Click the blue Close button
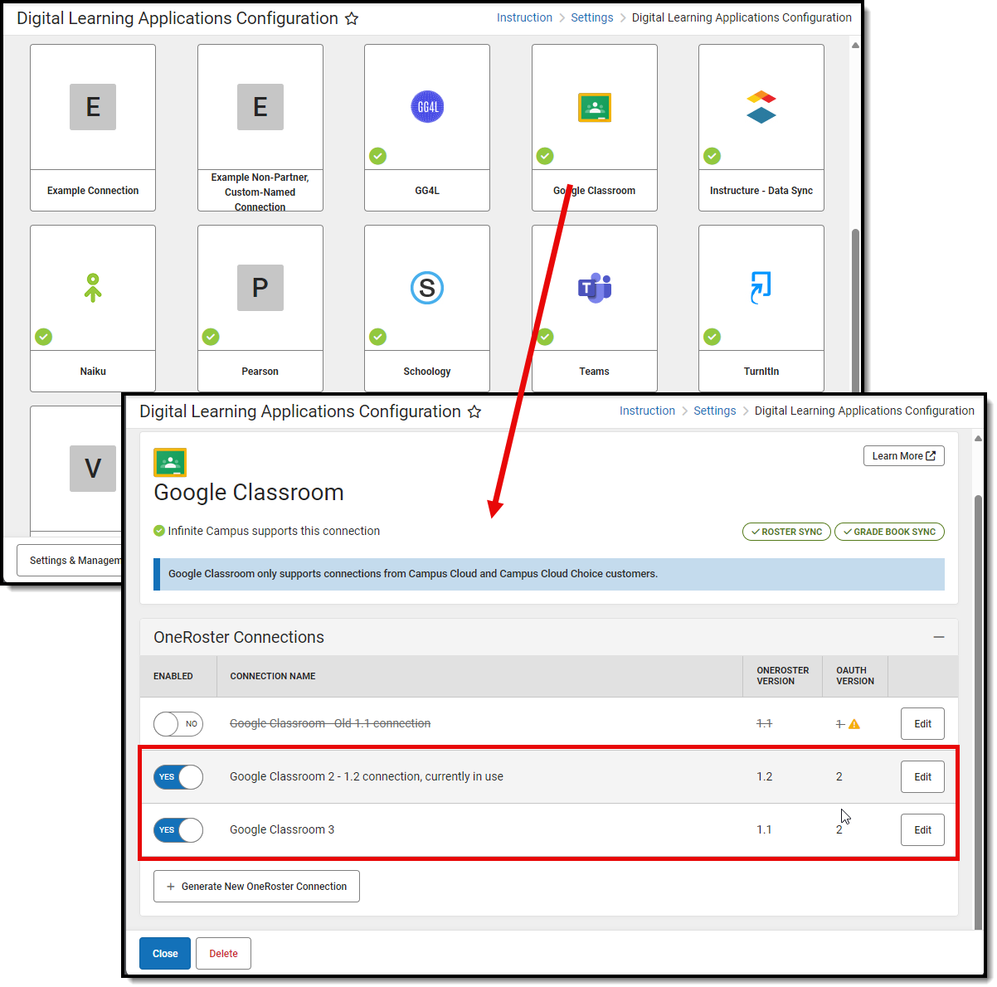Image resolution: width=997 pixels, height=987 pixels. tap(165, 954)
